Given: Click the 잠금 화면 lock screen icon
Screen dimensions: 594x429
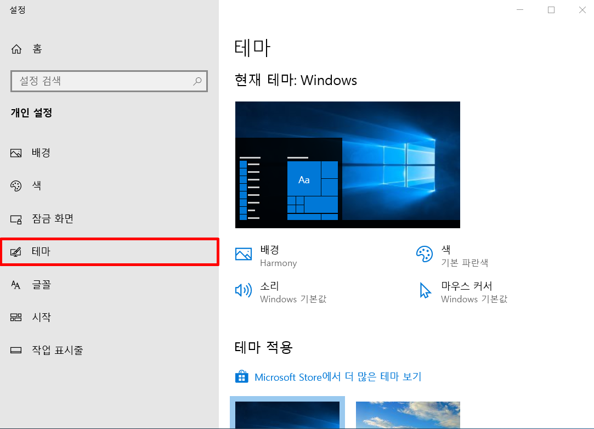Looking at the screenshot, I should pos(16,219).
